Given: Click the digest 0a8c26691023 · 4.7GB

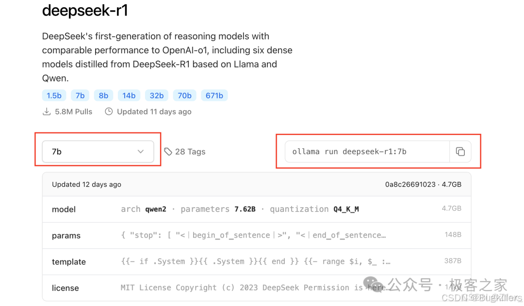Looking at the screenshot, I should pyautogui.click(x=423, y=184).
